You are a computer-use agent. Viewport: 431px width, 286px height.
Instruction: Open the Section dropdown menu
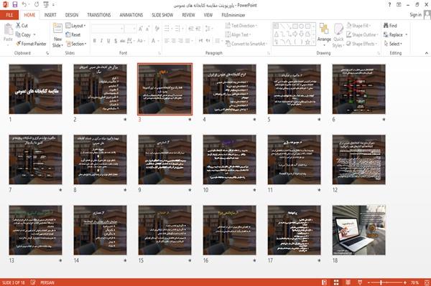pos(76,44)
